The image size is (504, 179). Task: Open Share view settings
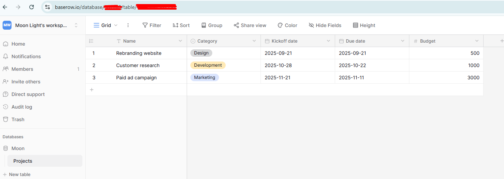point(250,25)
